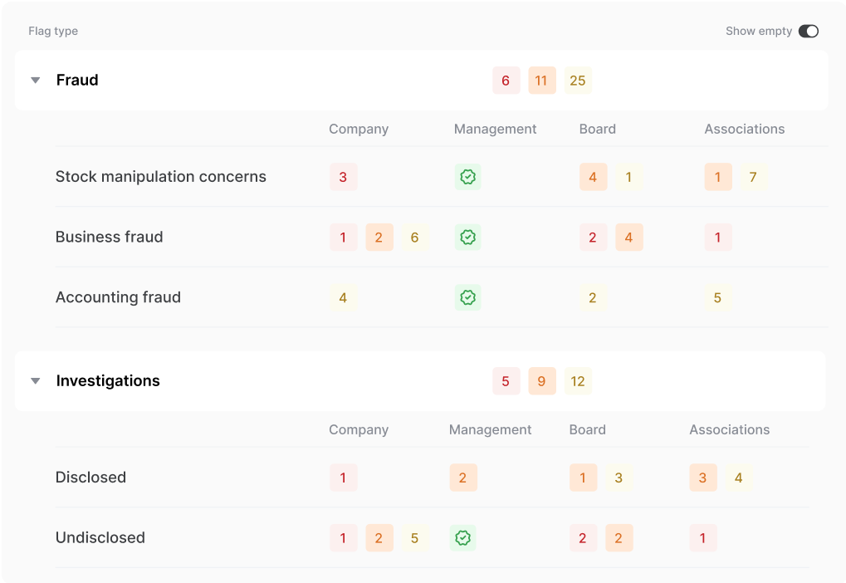Click the Company column header under Fraud

point(359,130)
